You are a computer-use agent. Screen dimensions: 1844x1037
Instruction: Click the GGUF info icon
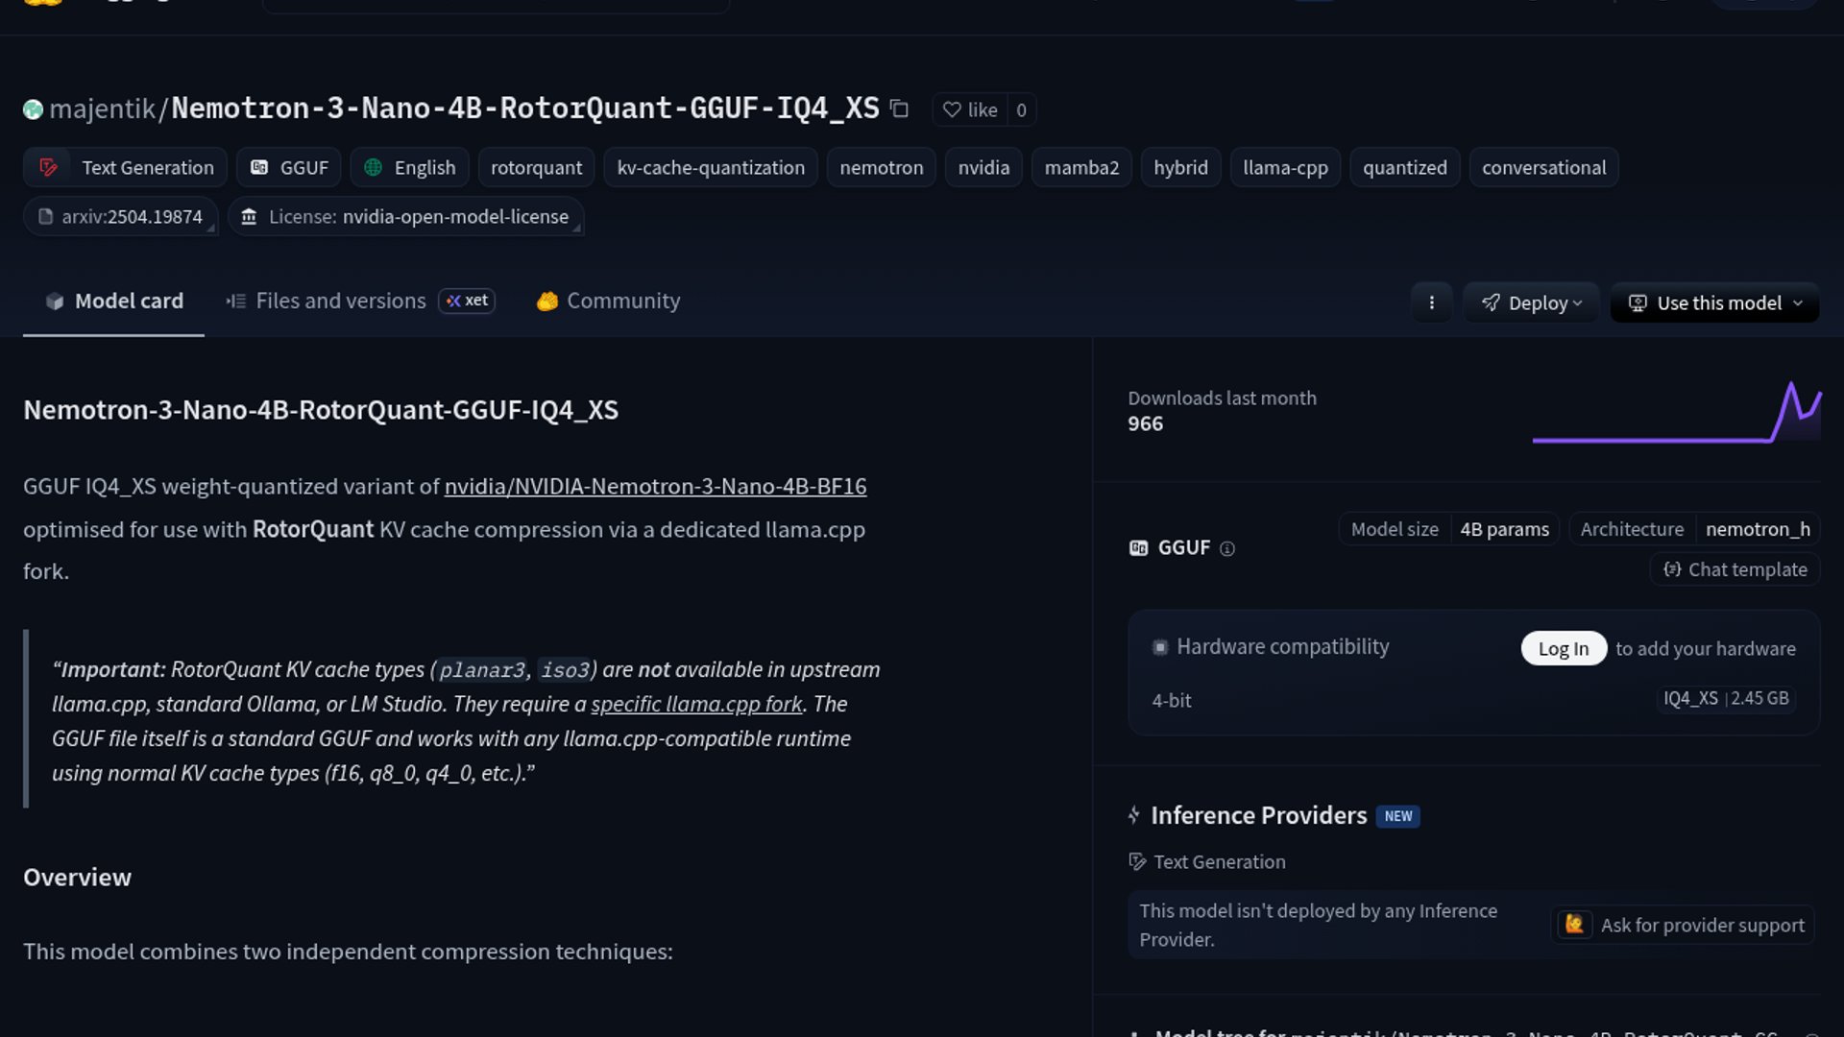tap(1226, 548)
